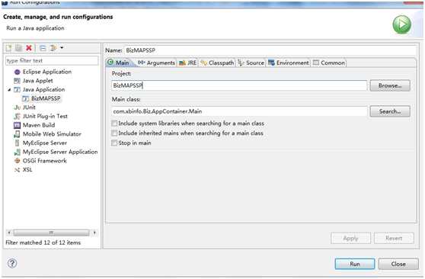Viewport: 425px width, 279px height.
Task: Click the Java Applet icon
Action: click(17, 81)
